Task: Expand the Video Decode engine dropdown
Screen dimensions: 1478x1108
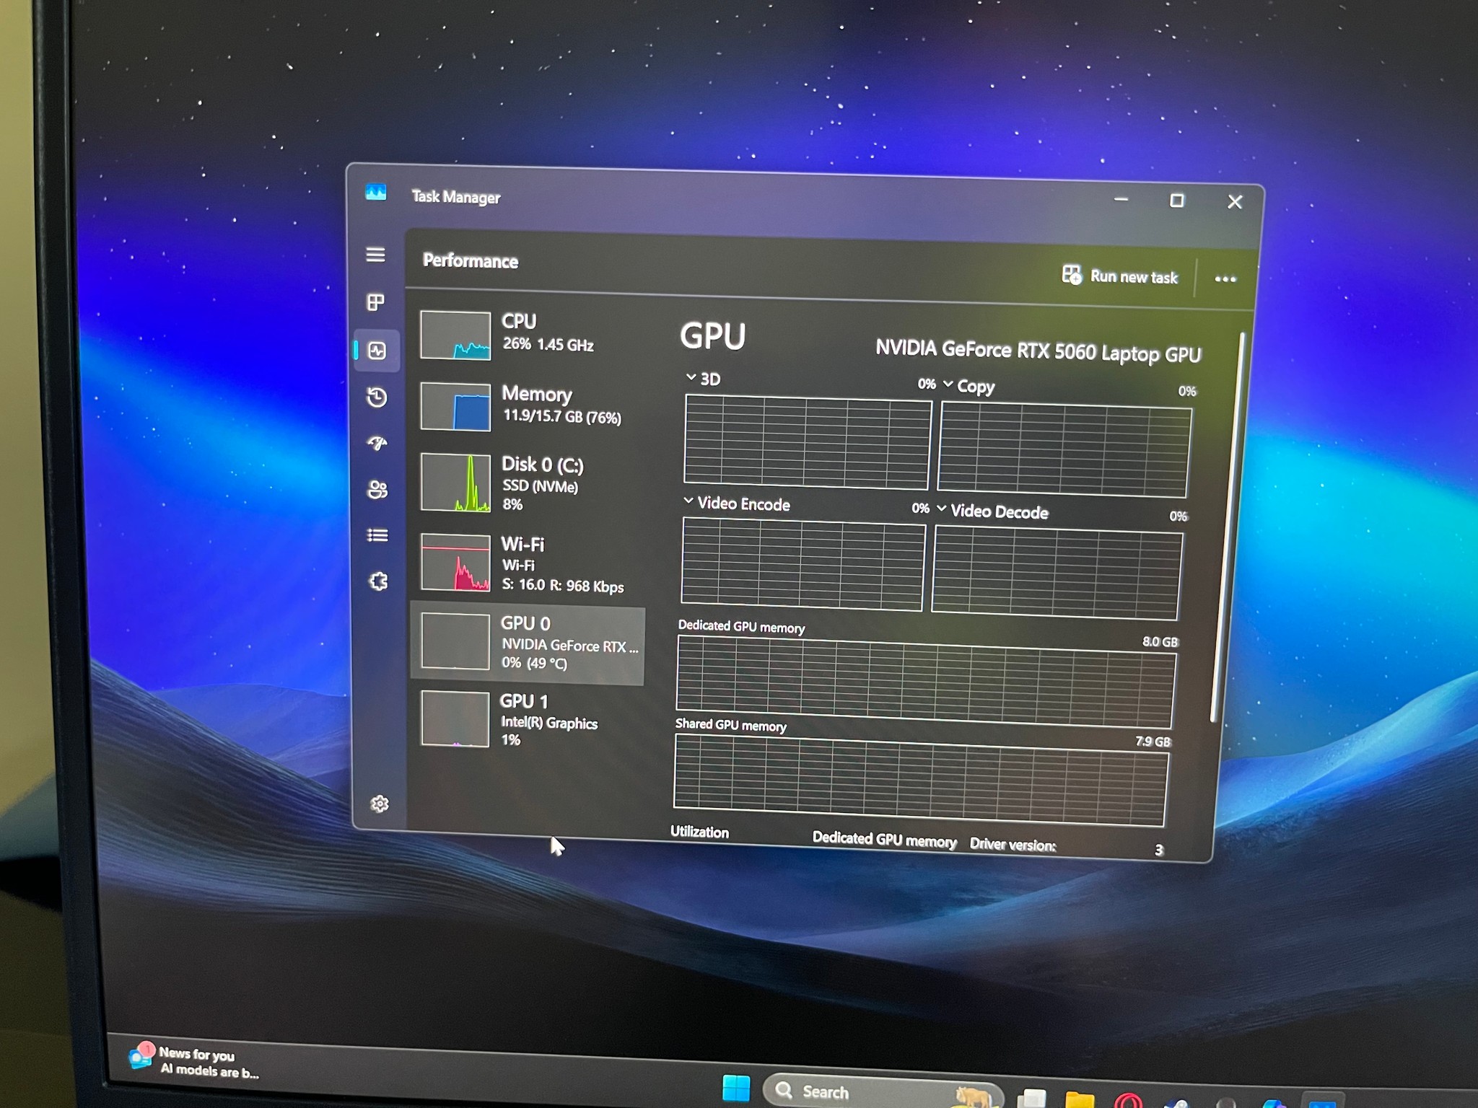Action: coord(941,509)
